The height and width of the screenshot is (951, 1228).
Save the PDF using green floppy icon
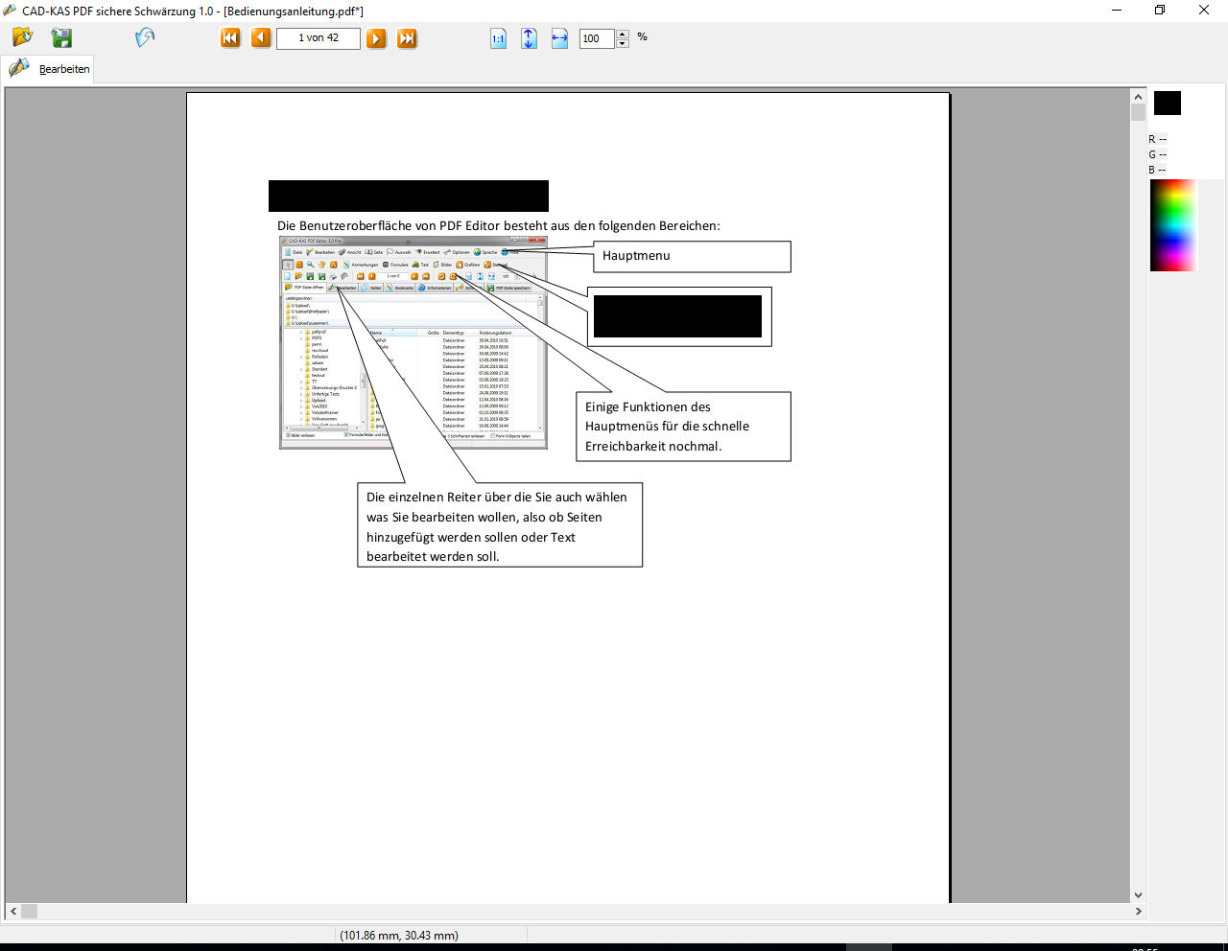[61, 37]
